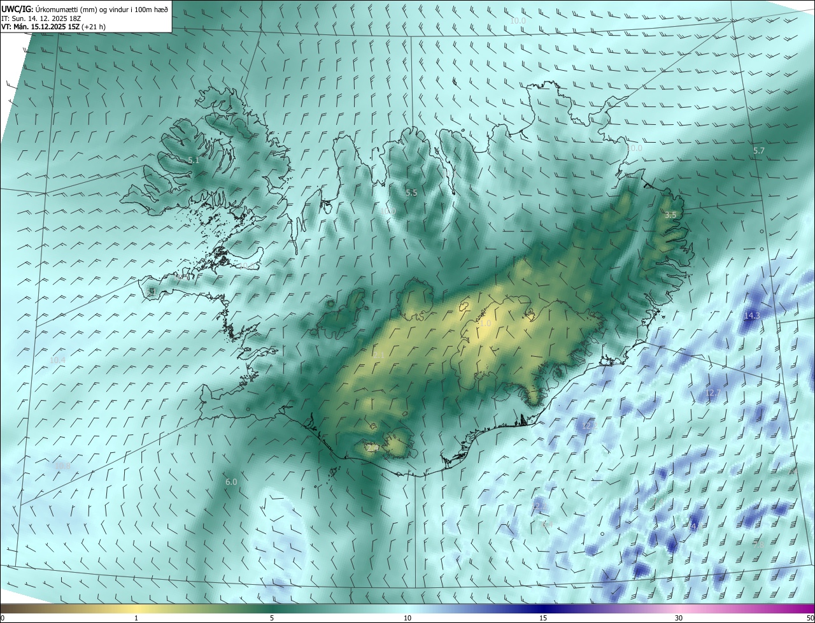Click the "5" tick label on the colour scale
Image resolution: width=815 pixels, height=623 pixels.
[x=272, y=619]
